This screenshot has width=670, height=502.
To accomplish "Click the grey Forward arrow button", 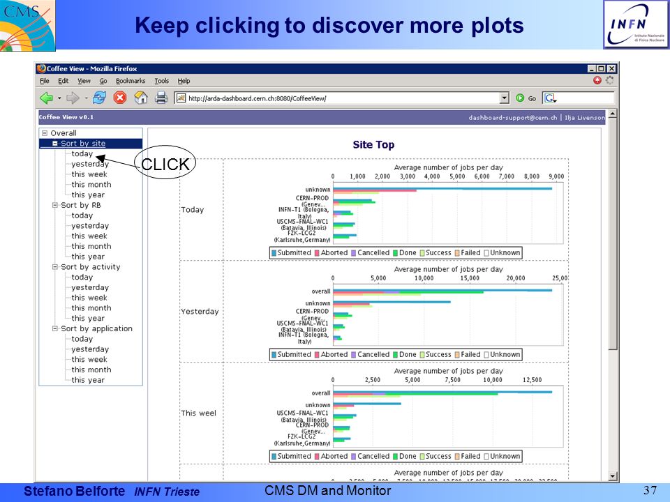I will [73, 98].
